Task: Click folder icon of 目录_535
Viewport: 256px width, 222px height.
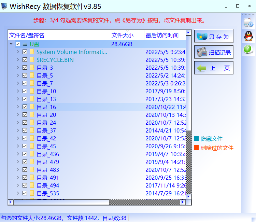Action: (32, 193)
